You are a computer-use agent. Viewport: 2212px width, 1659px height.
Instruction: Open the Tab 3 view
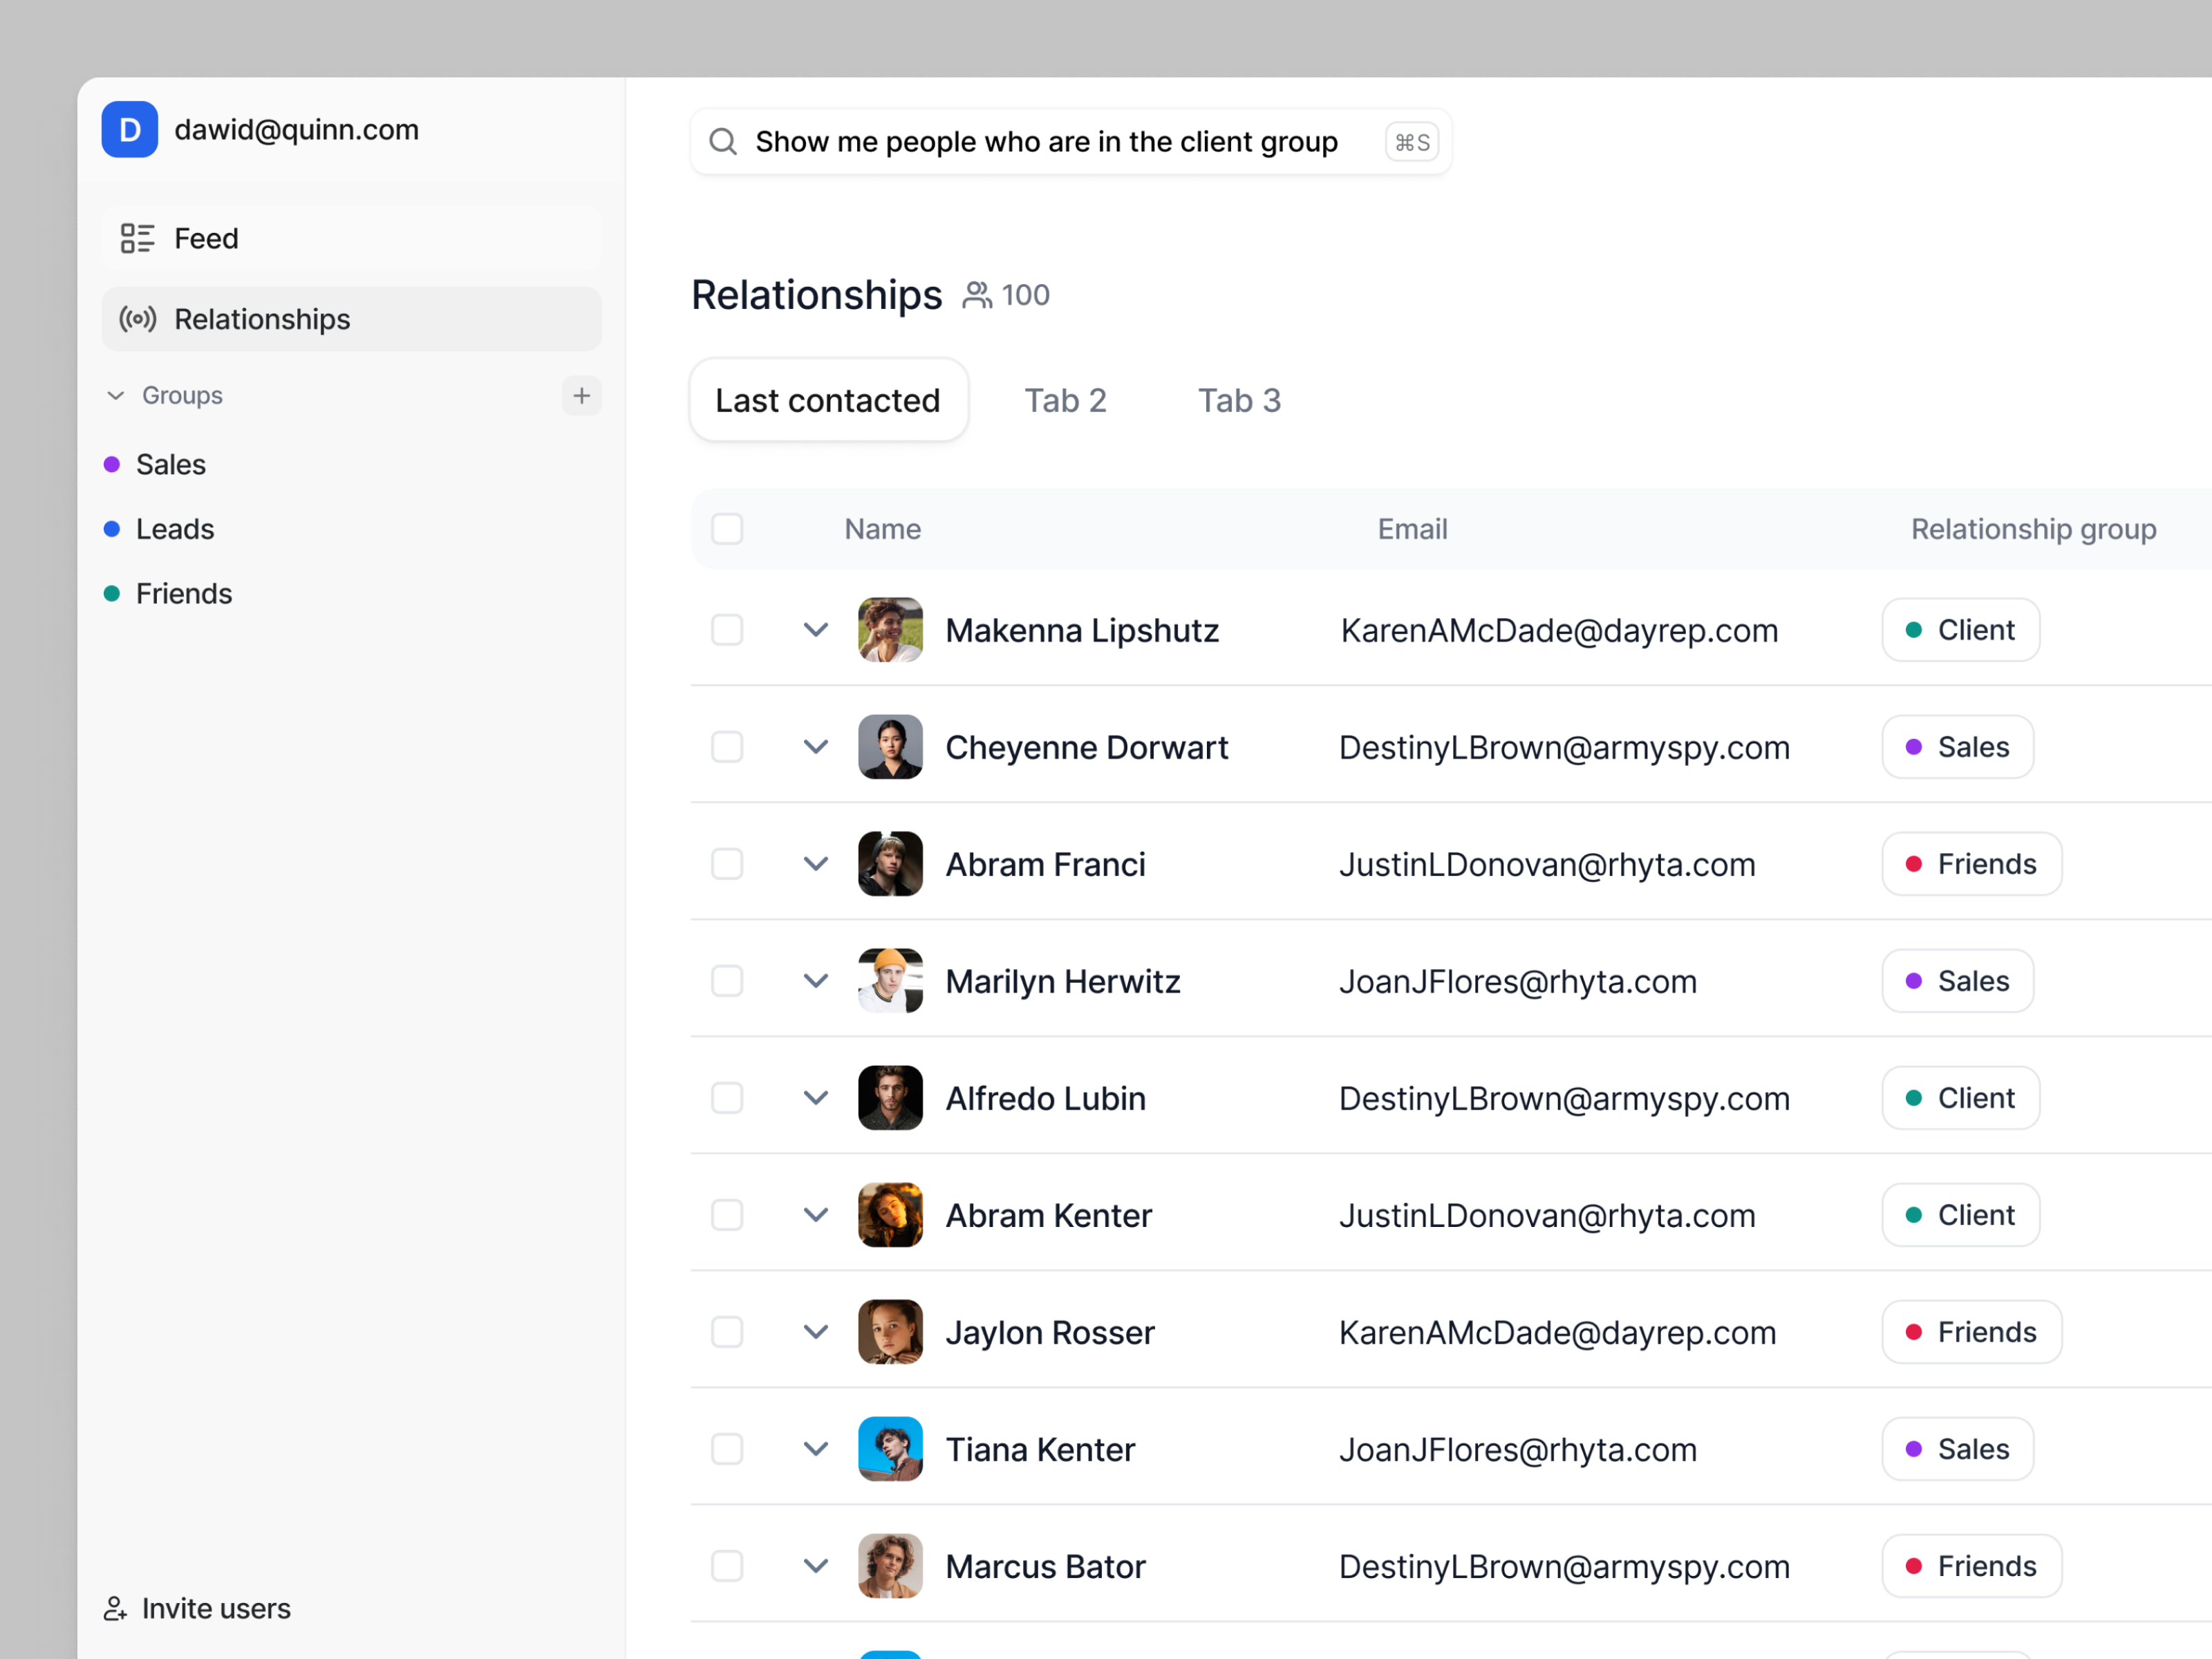(x=1239, y=400)
